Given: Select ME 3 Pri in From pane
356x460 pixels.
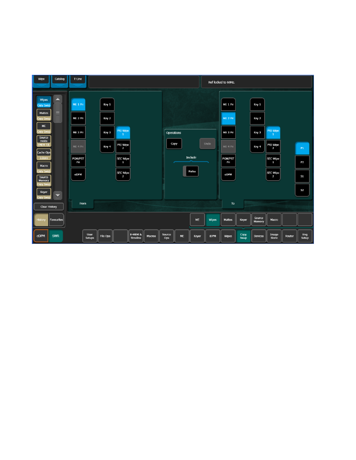Looking at the screenshot, I should tap(78, 133).
